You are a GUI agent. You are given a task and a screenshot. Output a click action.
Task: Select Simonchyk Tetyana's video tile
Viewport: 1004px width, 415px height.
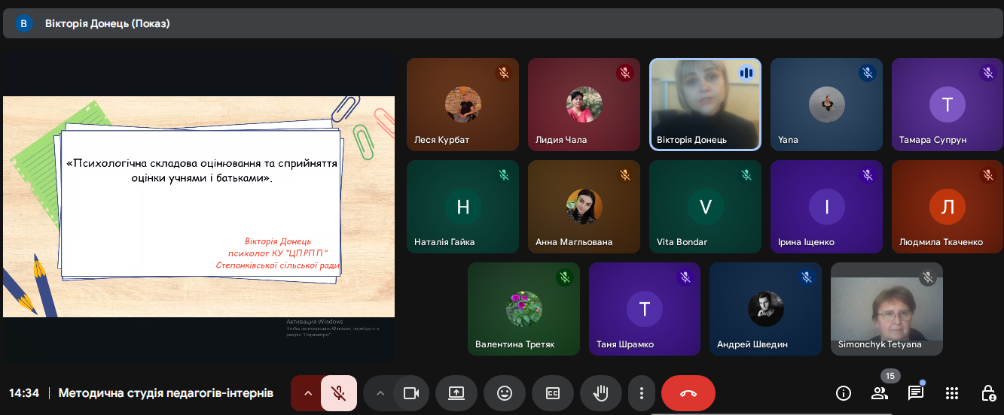tap(887, 309)
